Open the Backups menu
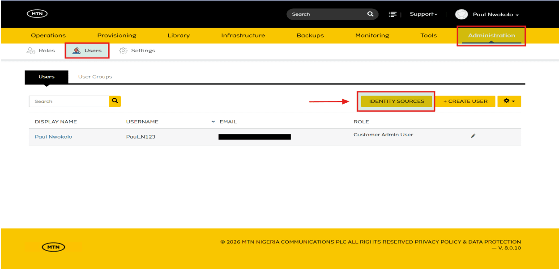The image size is (559, 269). (310, 35)
